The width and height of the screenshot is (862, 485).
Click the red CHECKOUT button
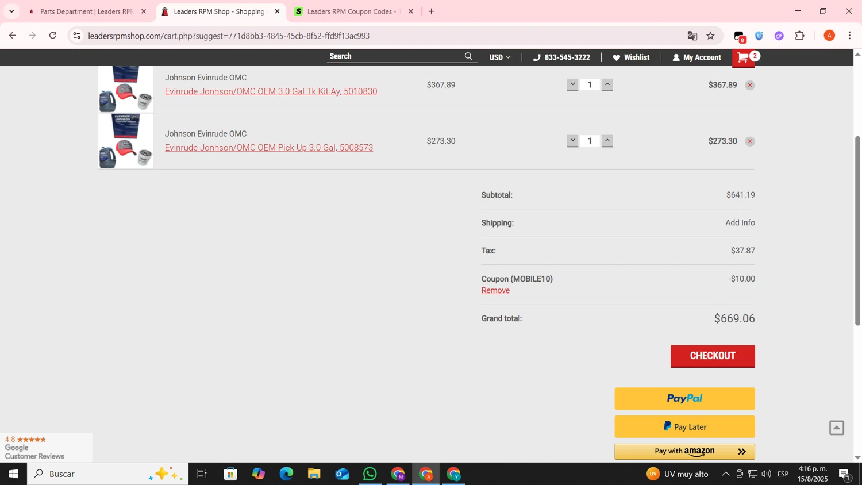point(713,356)
